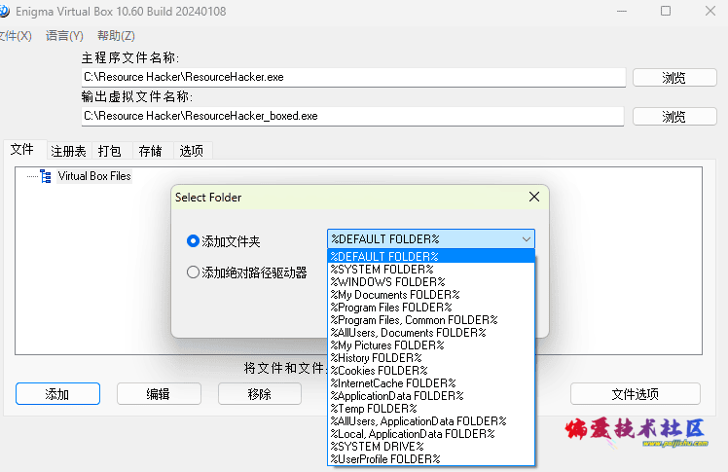This screenshot has width=728, height=472.
Task: Select the 添加文件夹 radio button
Action: [x=193, y=241]
